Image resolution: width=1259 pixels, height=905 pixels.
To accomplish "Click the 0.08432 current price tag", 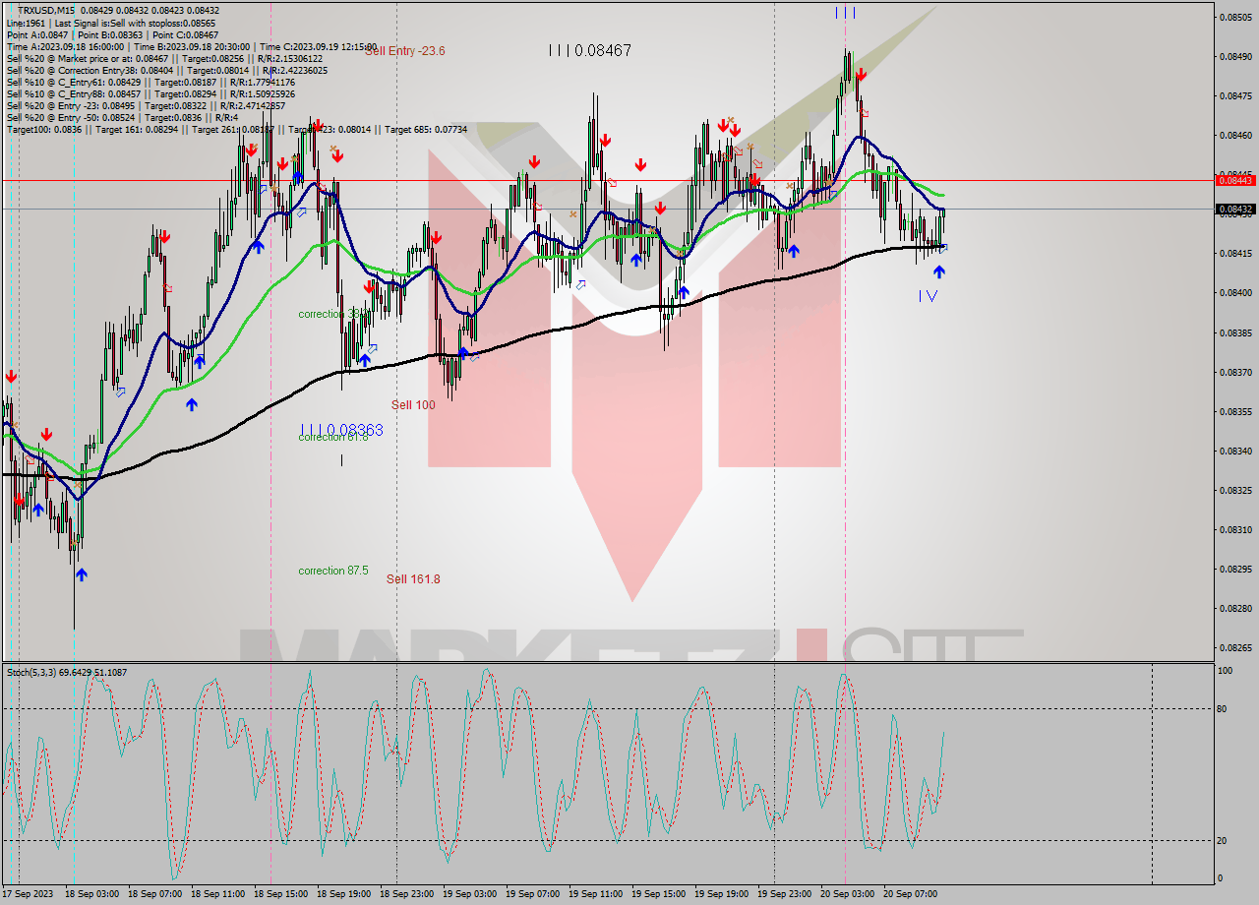I will click(1234, 209).
